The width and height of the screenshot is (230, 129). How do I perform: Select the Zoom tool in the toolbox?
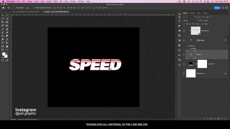tap(3, 50)
